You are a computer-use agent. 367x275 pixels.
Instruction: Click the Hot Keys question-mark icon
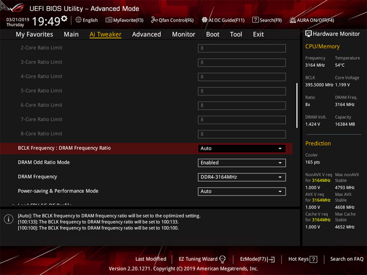[313, 259]
